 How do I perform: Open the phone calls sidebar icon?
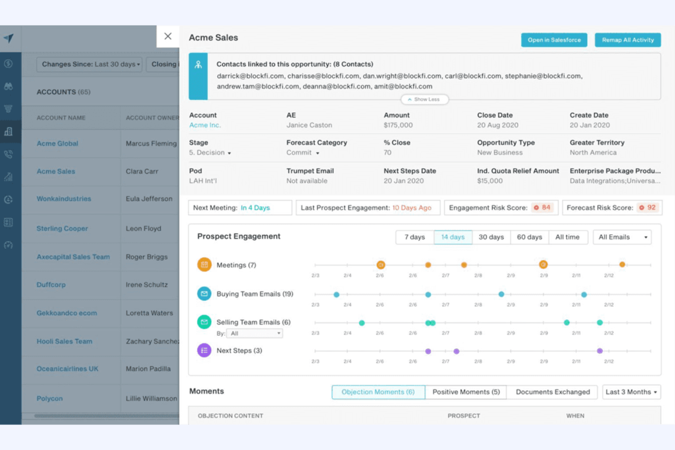click(x=8, y=155)
